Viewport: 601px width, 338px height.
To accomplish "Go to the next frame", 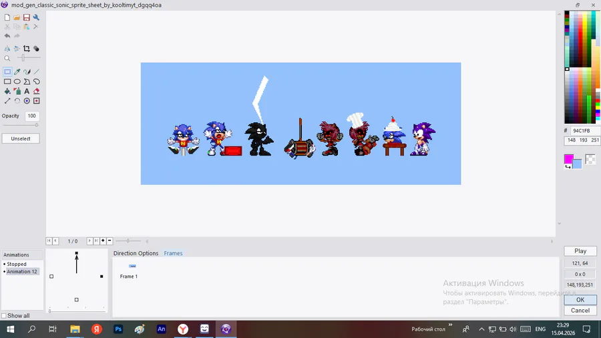I will (x=89, y=240).
